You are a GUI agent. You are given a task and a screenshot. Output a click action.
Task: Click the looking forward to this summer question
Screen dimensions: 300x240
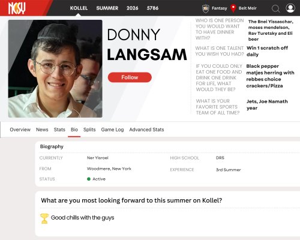click(x=131, y=200)
